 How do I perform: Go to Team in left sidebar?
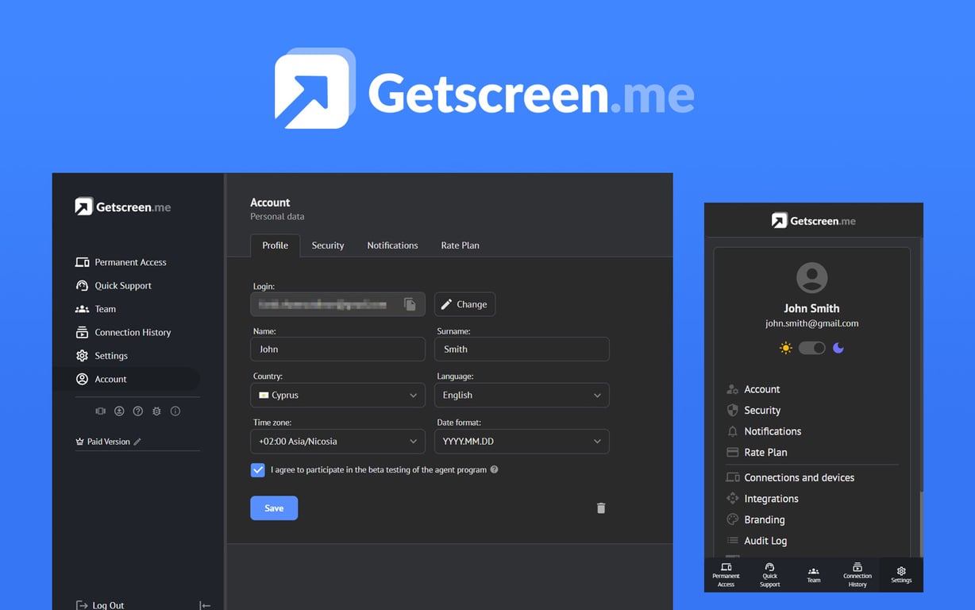click(x=96, y=309)
